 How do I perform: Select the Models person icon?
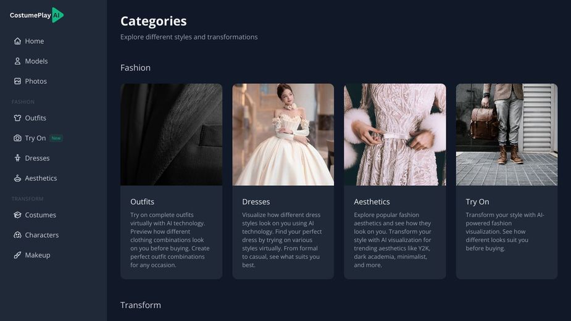coord(17,61)
